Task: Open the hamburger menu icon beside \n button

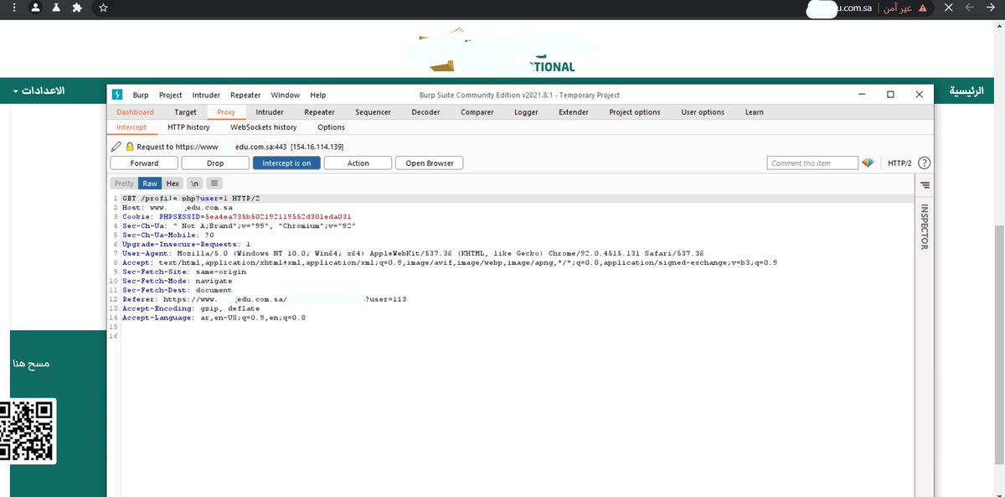Action: coord(214,183)
